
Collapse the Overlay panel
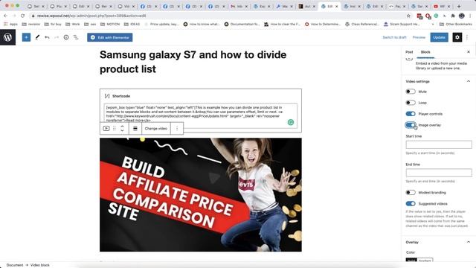coord(469,242)
